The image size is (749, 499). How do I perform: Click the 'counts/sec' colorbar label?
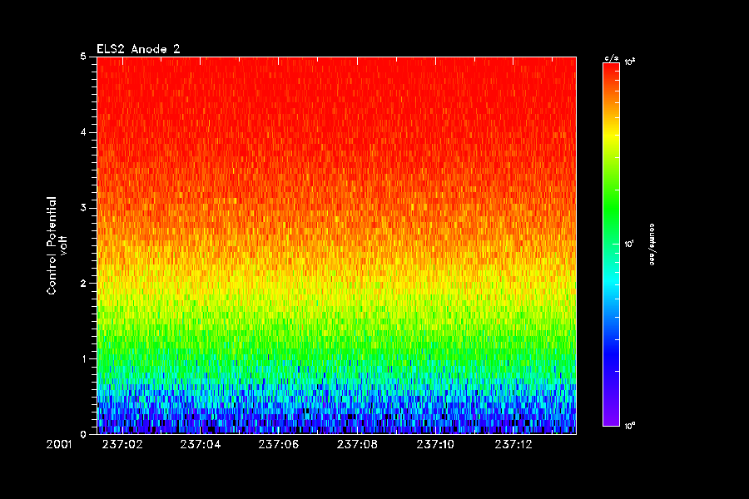[x=652, y=244]
